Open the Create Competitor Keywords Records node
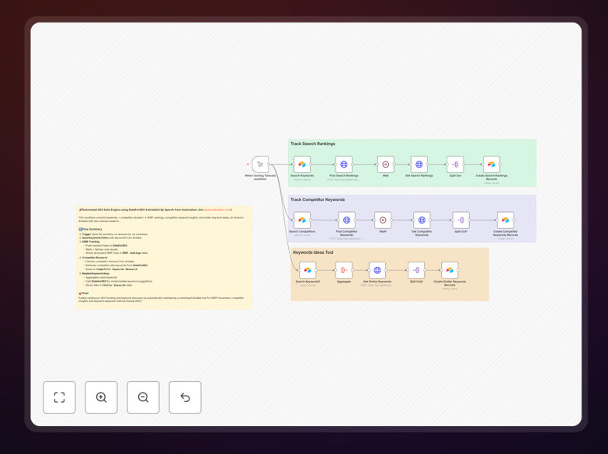This screenshot has width=608, height=454. tap(506, 220)
